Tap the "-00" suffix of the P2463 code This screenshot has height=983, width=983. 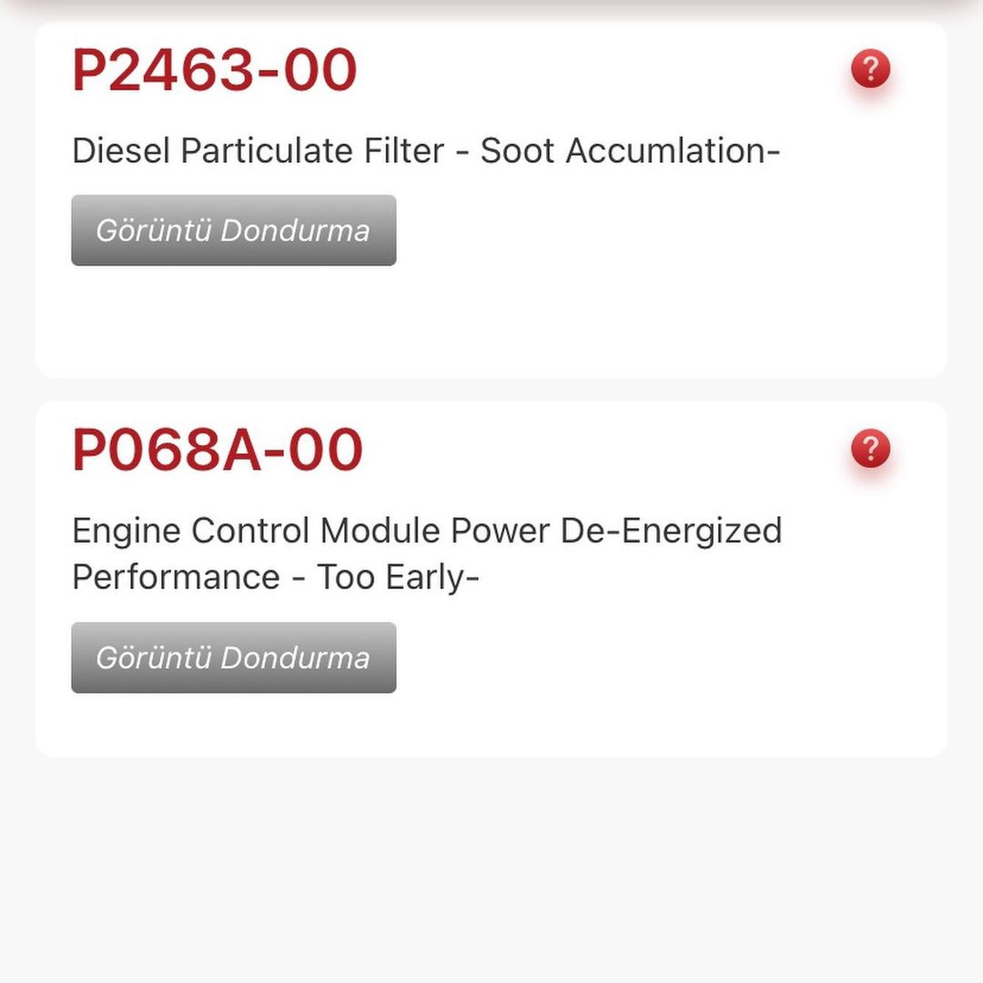(308, 70)
